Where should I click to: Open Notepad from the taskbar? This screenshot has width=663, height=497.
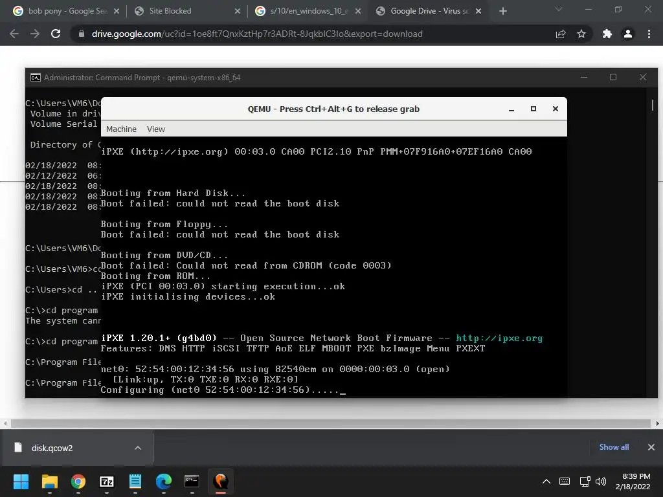[x=135, y=481]
